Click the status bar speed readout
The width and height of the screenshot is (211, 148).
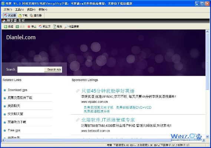(148, 145)
